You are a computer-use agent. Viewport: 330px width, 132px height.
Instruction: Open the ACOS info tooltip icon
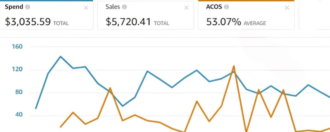[x=227, y=7]
